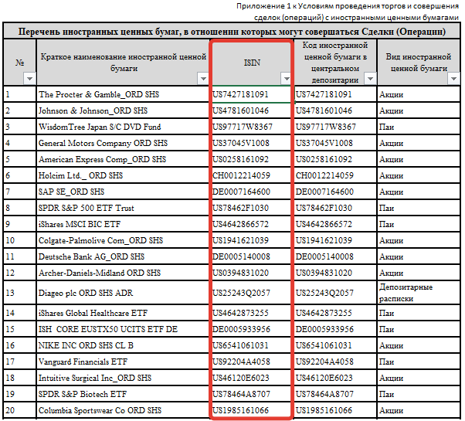Viewport: 465px width, 421px height.
Task: Expand the Вид иностранной ценной бумаги filter
Action: (453, 79)
